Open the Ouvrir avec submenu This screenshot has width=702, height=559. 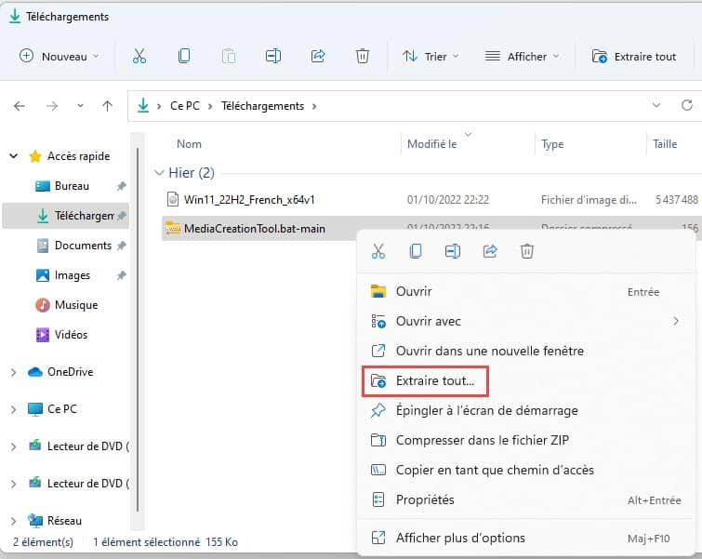point(526,321)
